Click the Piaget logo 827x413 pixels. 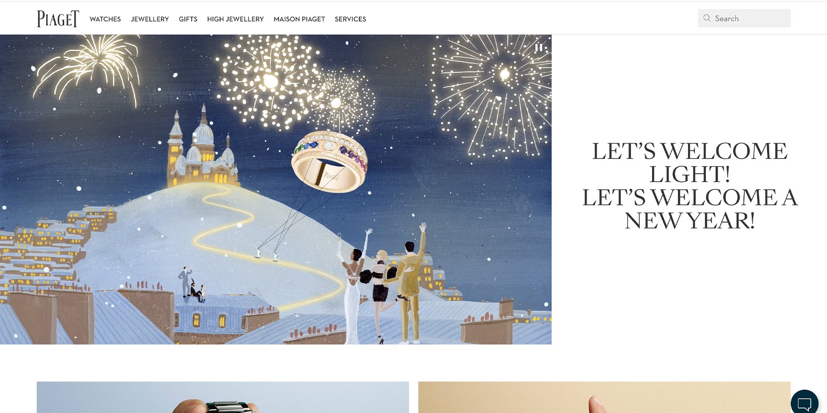tap(58, 19)
